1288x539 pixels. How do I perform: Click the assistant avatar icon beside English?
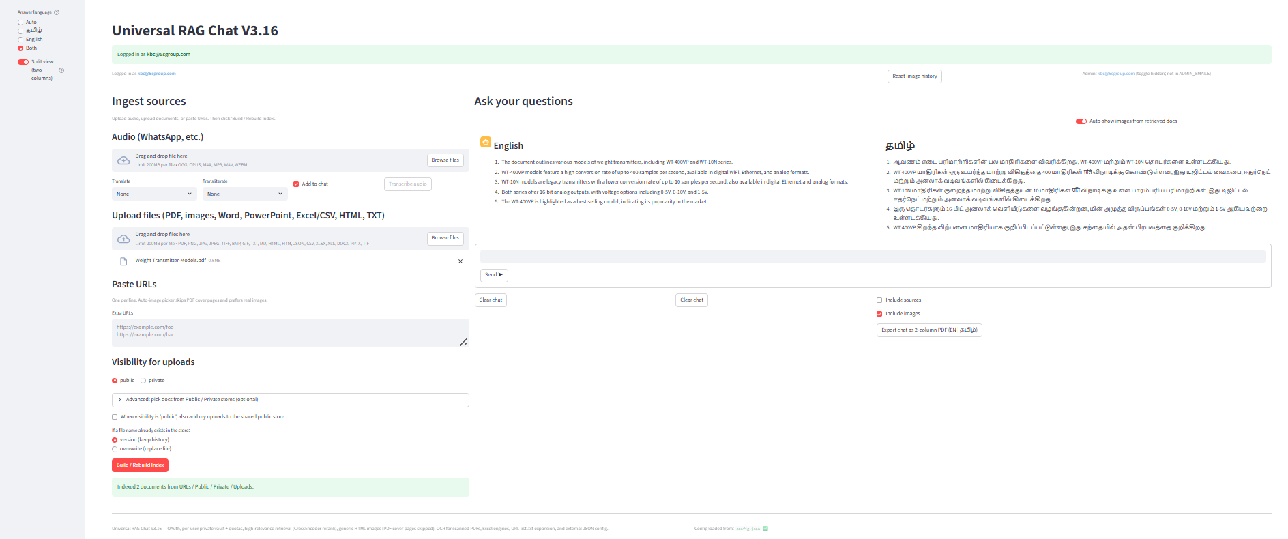[486, 142]
